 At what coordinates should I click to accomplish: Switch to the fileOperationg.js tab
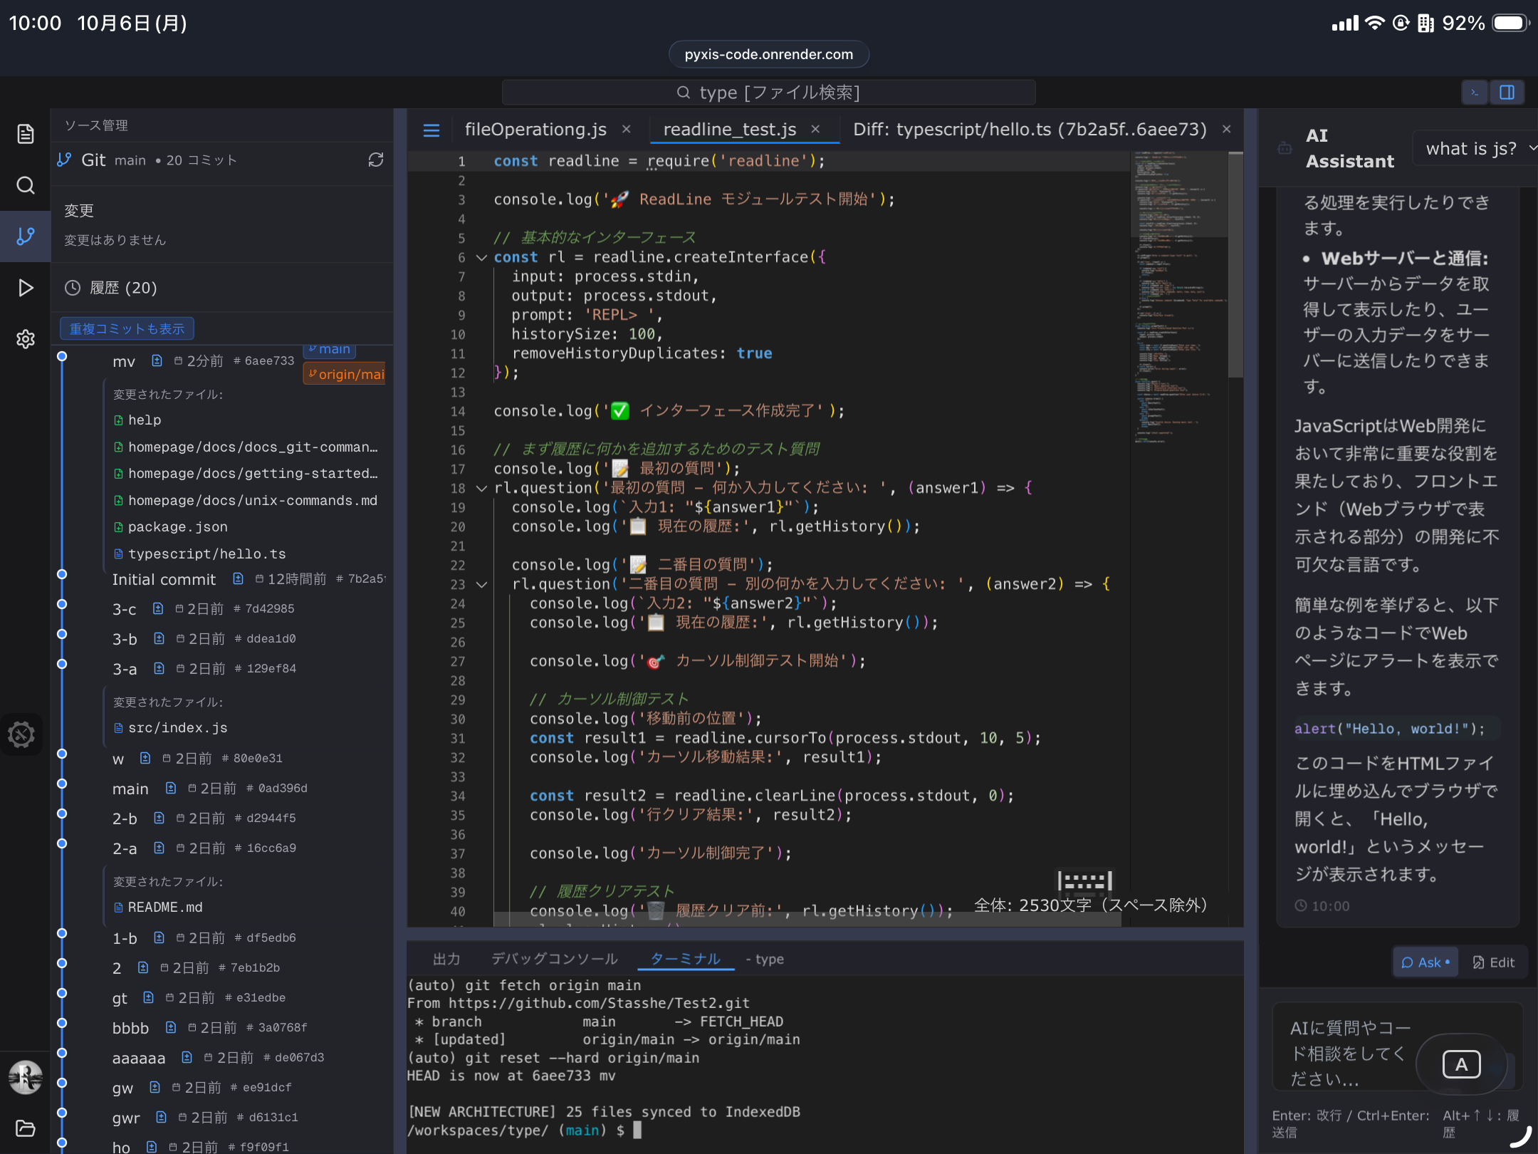[535, 129]
